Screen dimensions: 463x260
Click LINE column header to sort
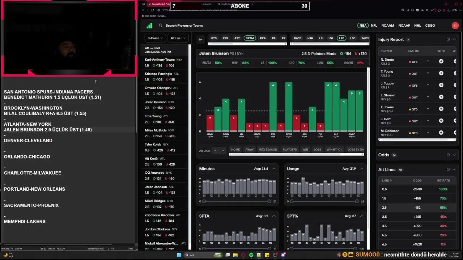click(x=387, y=180)
